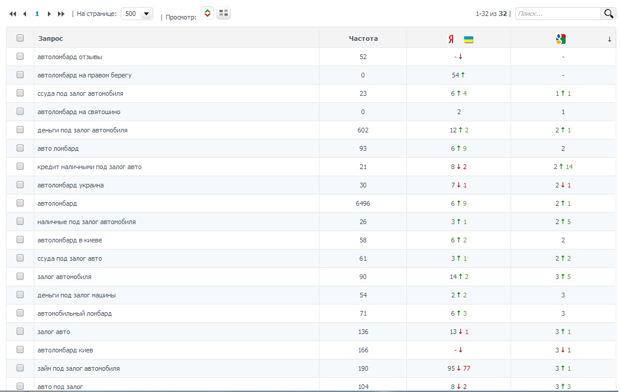Sort by Google positions column icon

pos(561,39)
